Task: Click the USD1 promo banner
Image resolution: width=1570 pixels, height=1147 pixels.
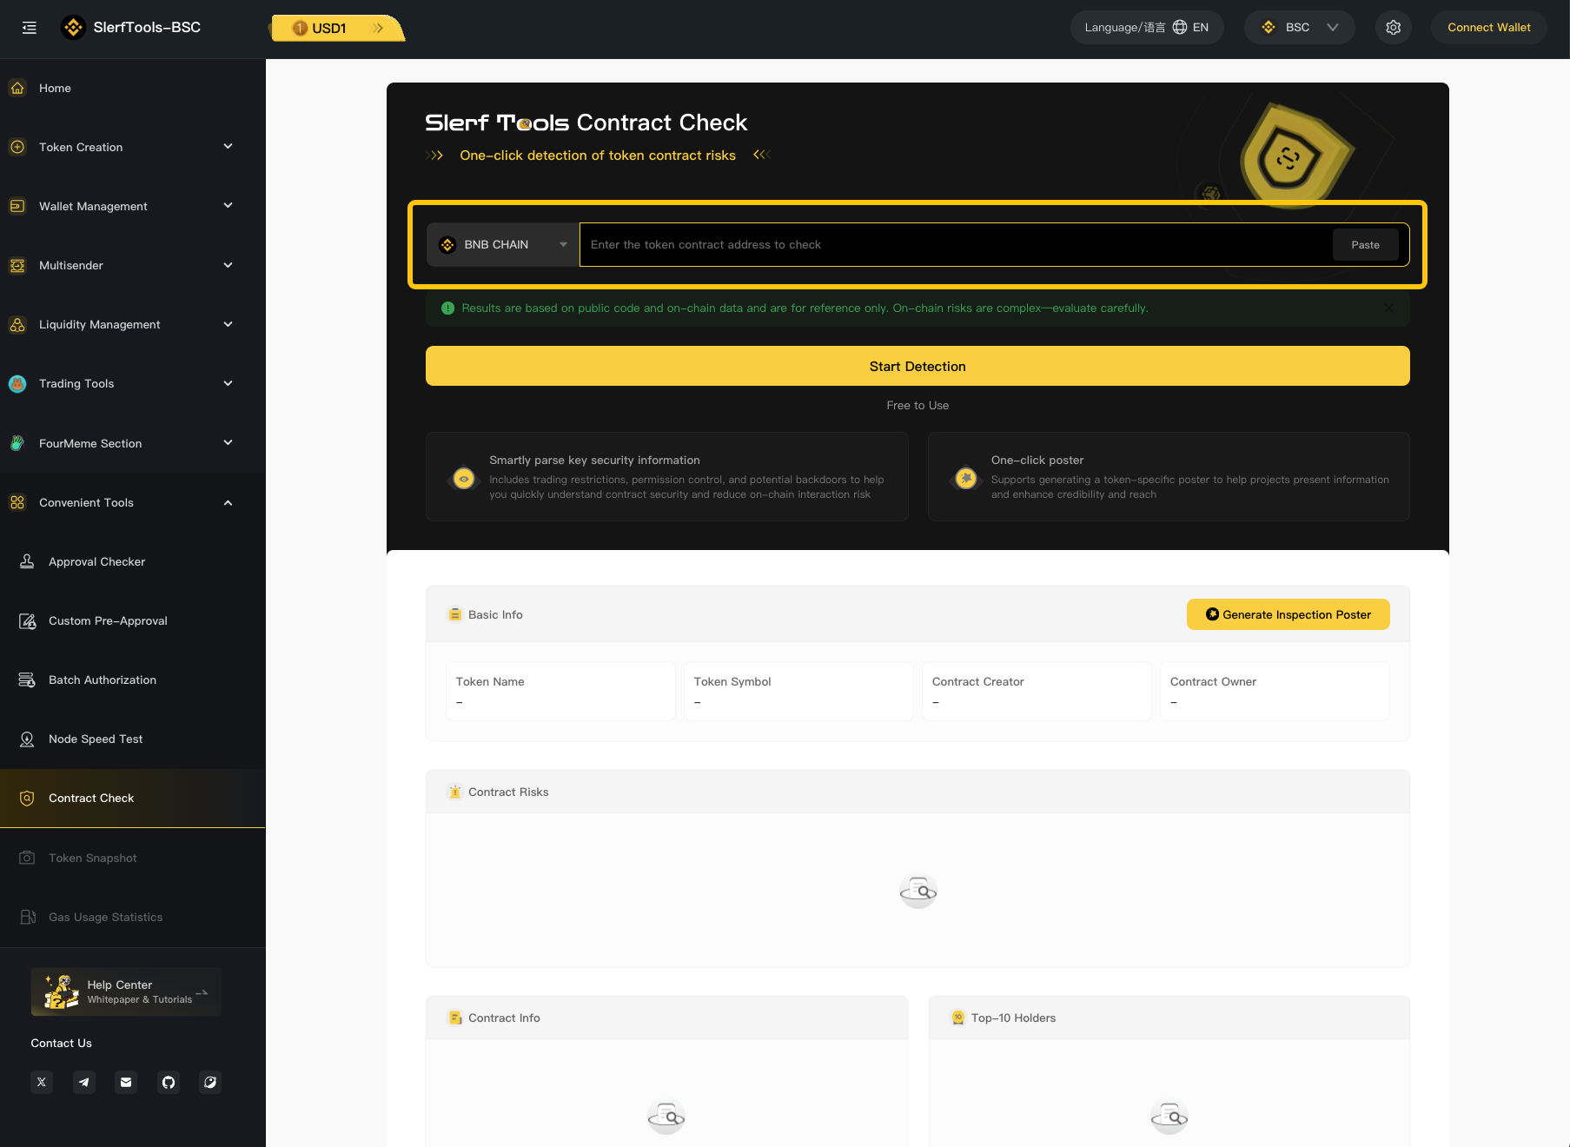Action: pos(337,28)
